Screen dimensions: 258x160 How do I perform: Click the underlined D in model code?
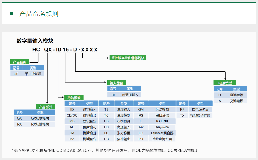tap(75, 50)
